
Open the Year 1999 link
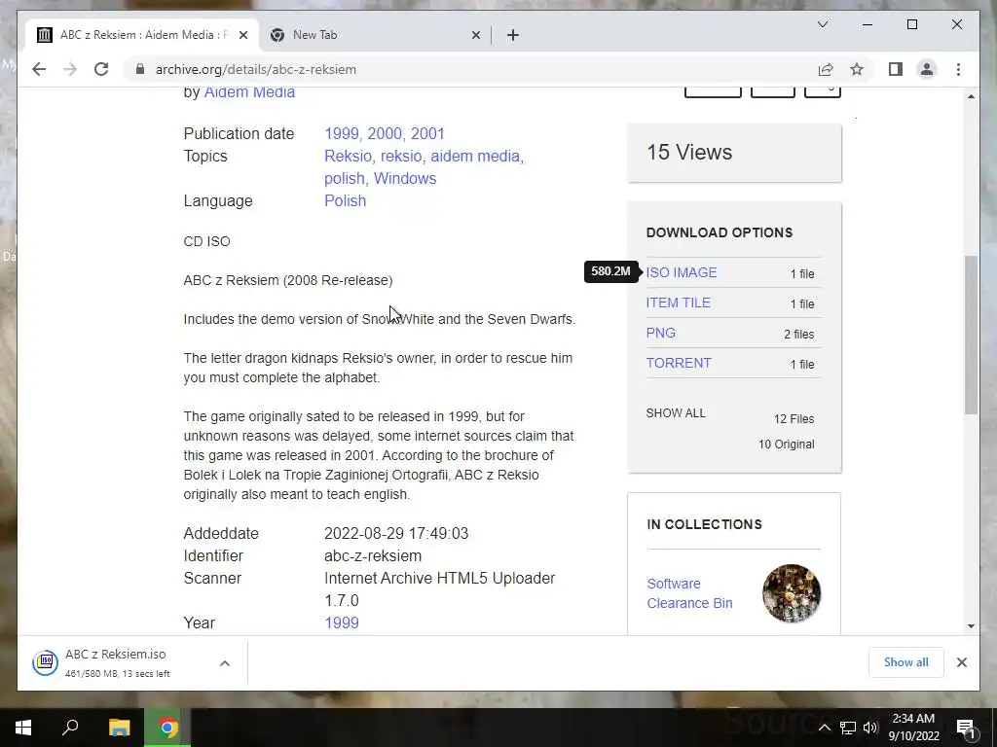342,622
